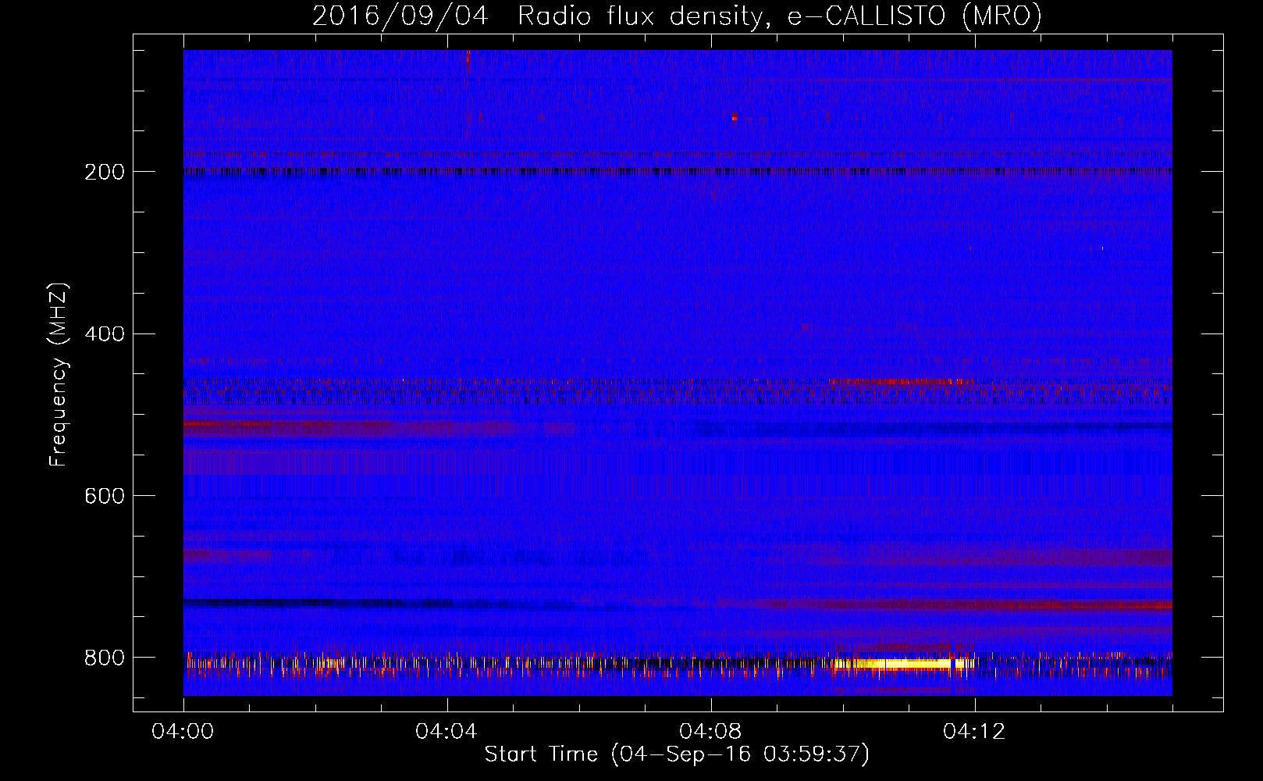1263x781 pixels.
Task: Select the '600' frequency axis label
Action: point(105,496)
